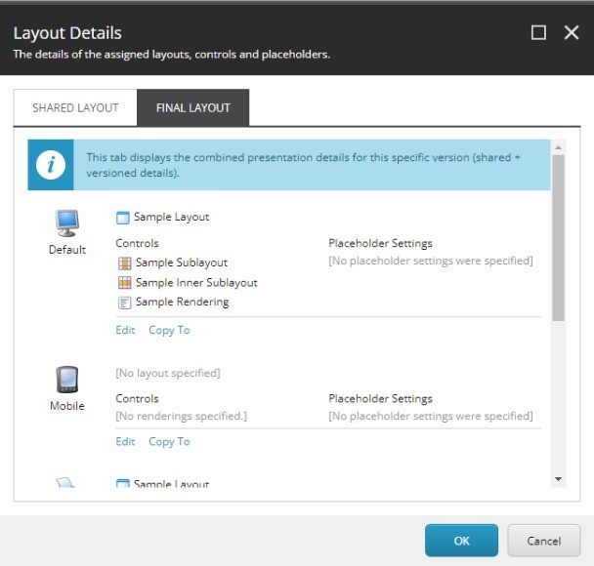Select the Sample Inner Sublayout control
Viewport: 594px width, 566px height.
click(196, 283)
